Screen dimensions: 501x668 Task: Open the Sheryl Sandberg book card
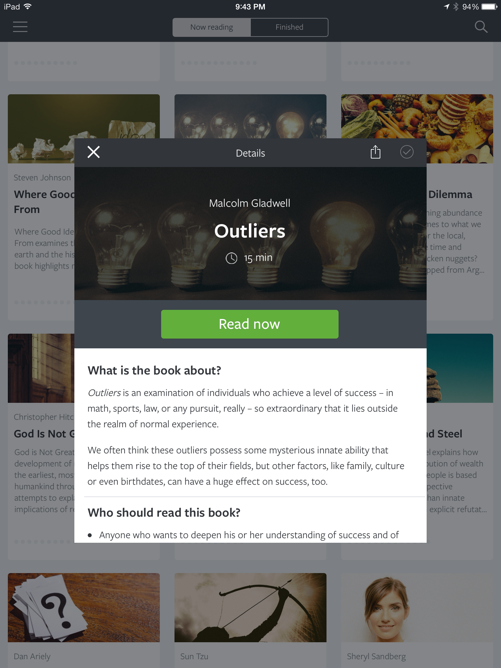[417, 620]
